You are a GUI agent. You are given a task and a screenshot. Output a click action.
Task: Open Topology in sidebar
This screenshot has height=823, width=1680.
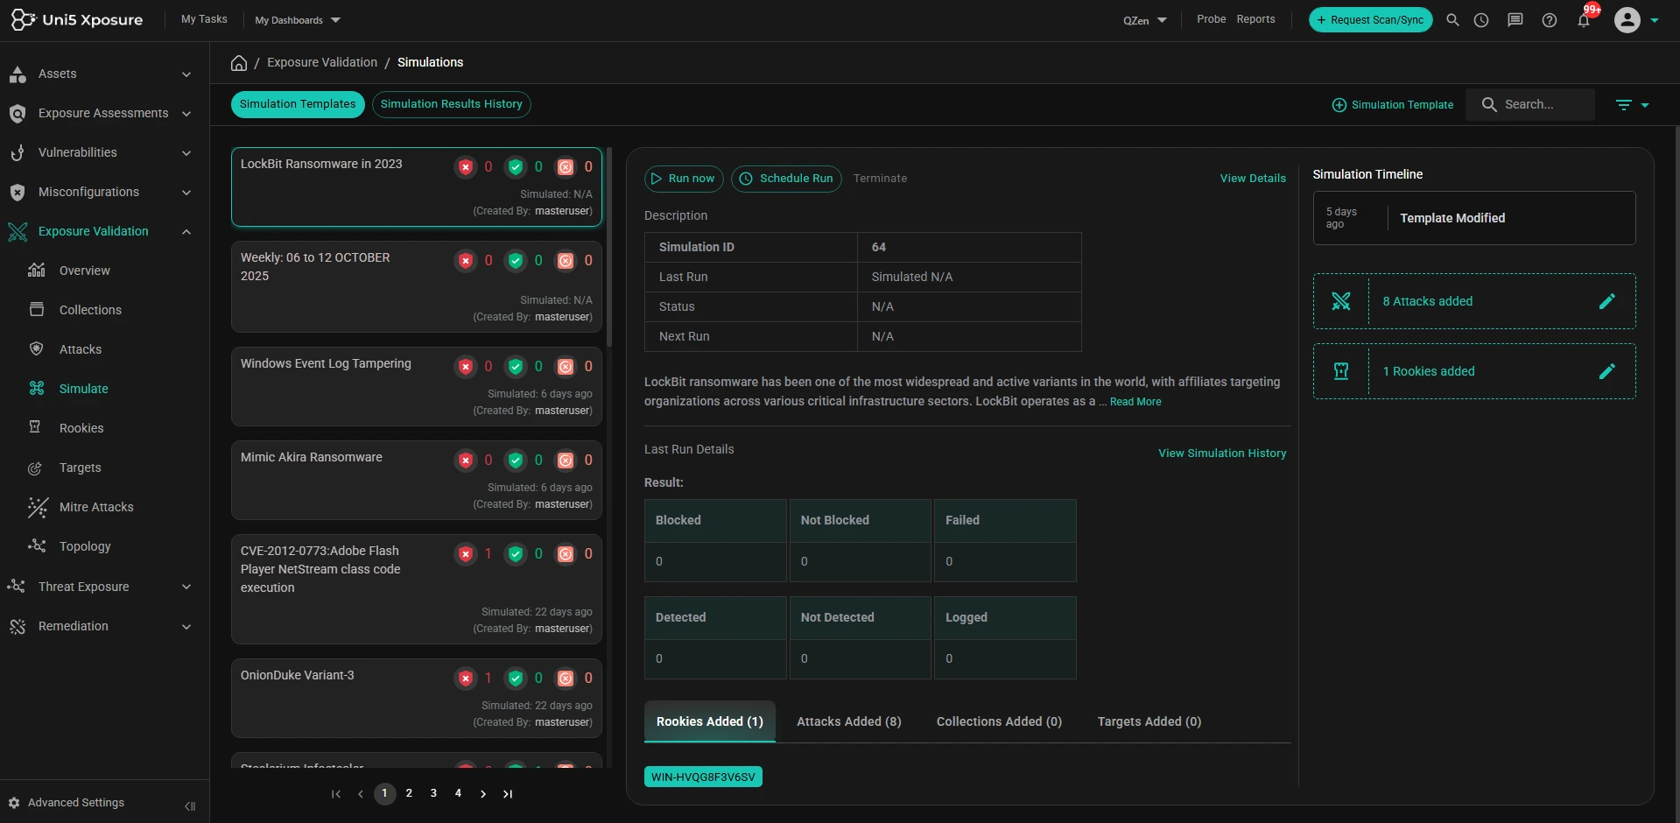coord(85,546)
